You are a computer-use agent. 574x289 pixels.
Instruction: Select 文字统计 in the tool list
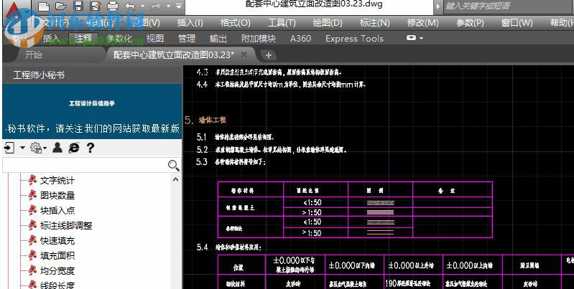pos(57,181)
